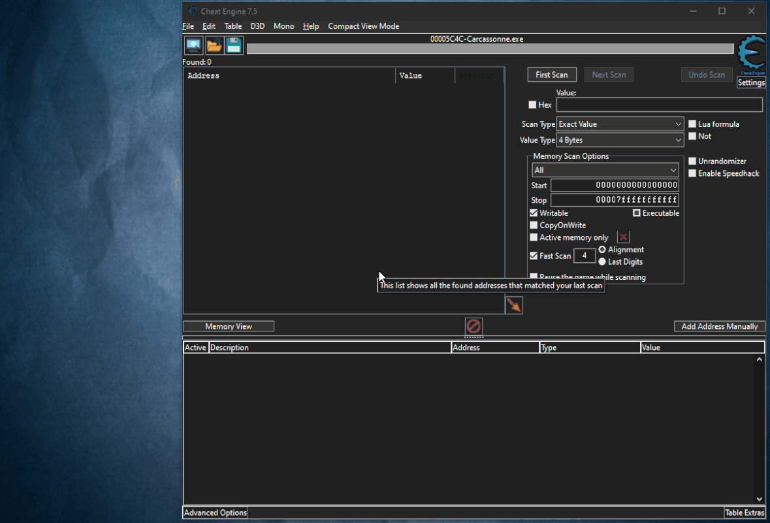Click the scan progress bar
Screen dimensions: 770x523
[x=490, y=48]
